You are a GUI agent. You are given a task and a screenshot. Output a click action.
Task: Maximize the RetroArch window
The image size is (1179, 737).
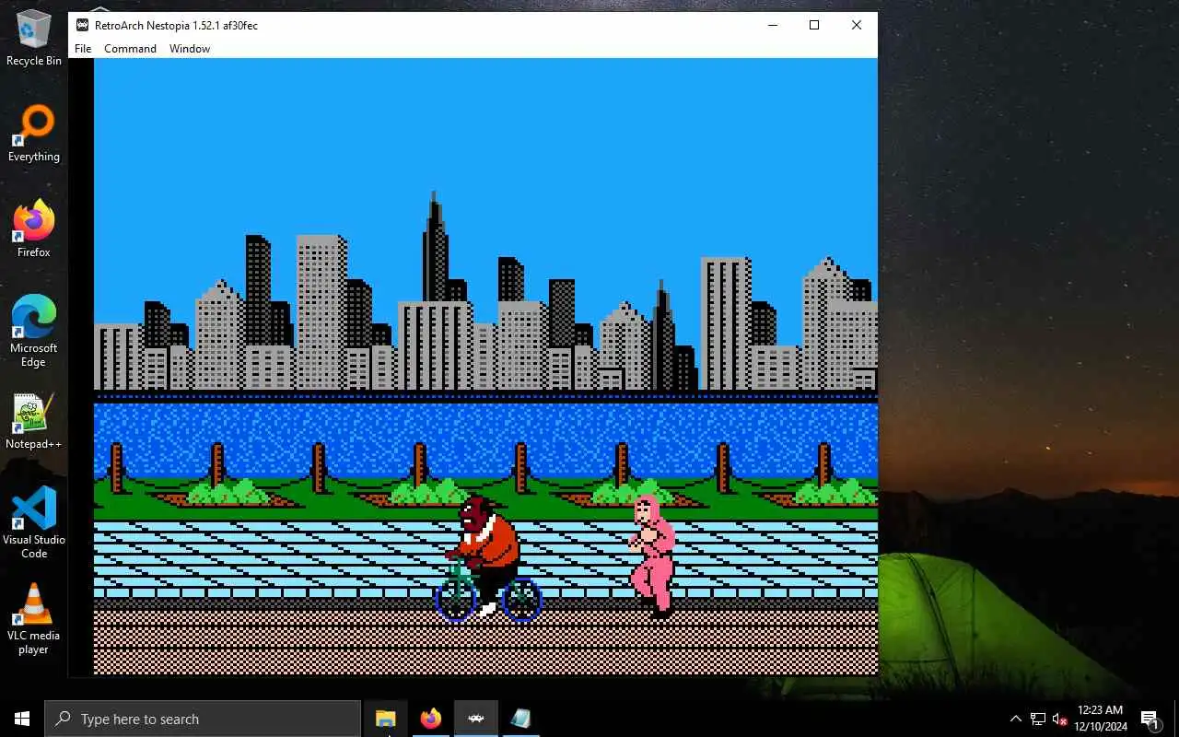click(814, 25)
